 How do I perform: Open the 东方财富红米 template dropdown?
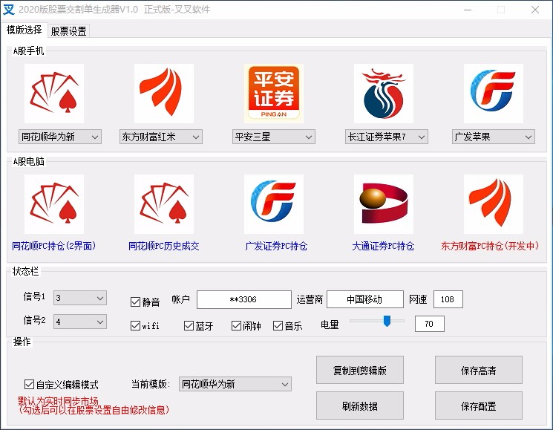(x=161, y=137)
